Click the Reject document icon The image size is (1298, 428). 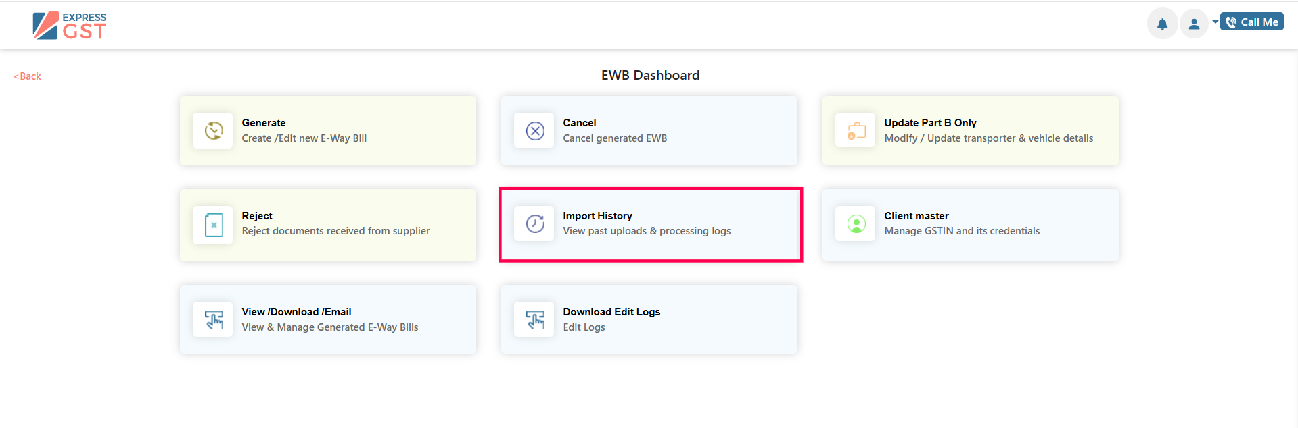[x=214, y=224]
